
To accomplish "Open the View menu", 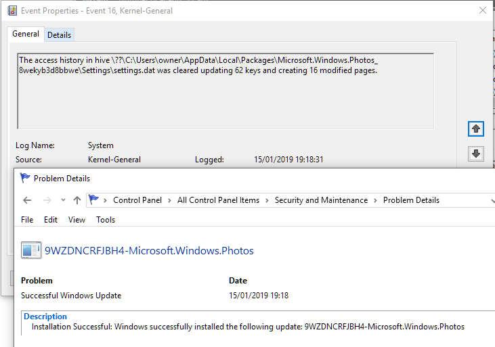I will [77, 220].
